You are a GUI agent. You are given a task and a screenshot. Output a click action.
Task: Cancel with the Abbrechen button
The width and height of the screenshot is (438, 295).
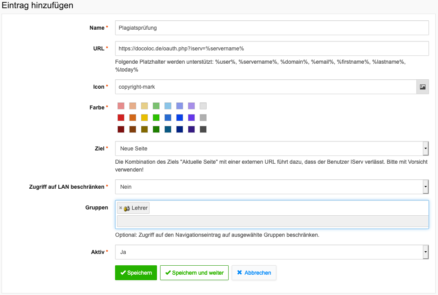pyautogui.click(x=254, y=273)
